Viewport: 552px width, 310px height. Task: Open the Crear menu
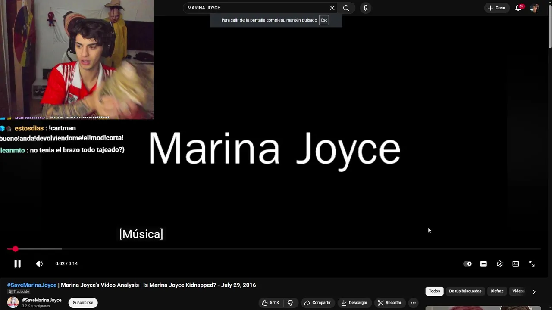point(496,8)
